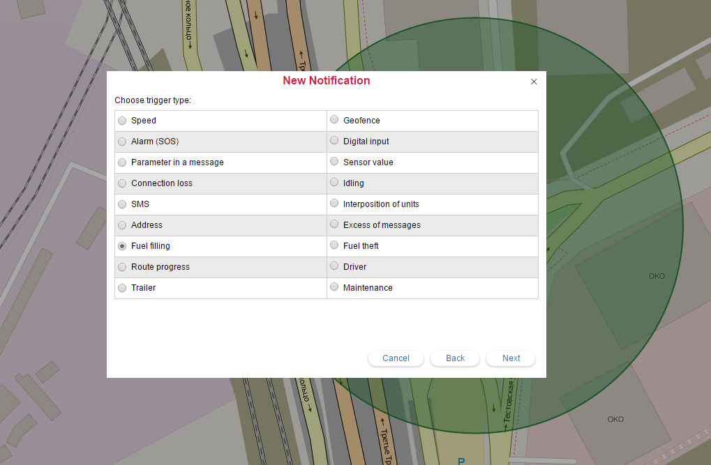Select the Fuel theft trigger

(x=334, y=245)
